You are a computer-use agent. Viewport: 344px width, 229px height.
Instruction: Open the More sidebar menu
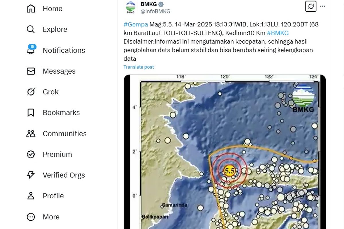(51, 217)
